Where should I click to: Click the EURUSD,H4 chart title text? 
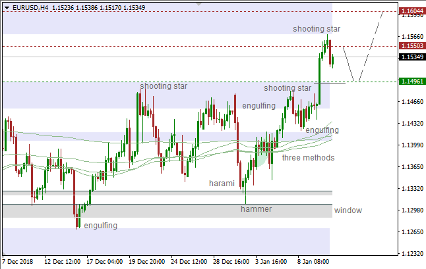pyautogui.click(x=30, y=7)
